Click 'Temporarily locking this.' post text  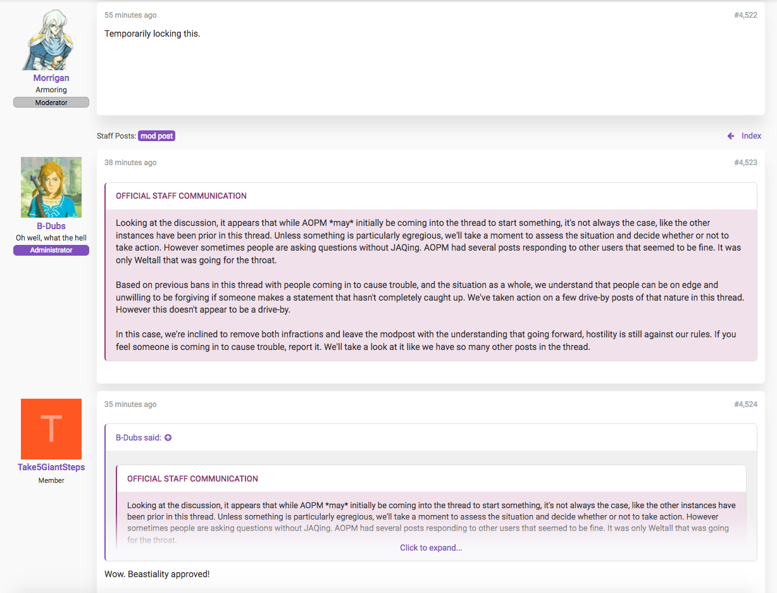tap(152, 34)
